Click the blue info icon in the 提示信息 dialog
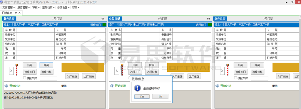301x109 pixels. [137, 88]
